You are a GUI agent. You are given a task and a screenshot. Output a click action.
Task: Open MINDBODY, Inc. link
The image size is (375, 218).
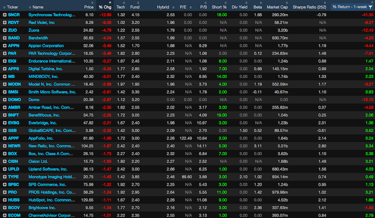click(x=43, y=77)
